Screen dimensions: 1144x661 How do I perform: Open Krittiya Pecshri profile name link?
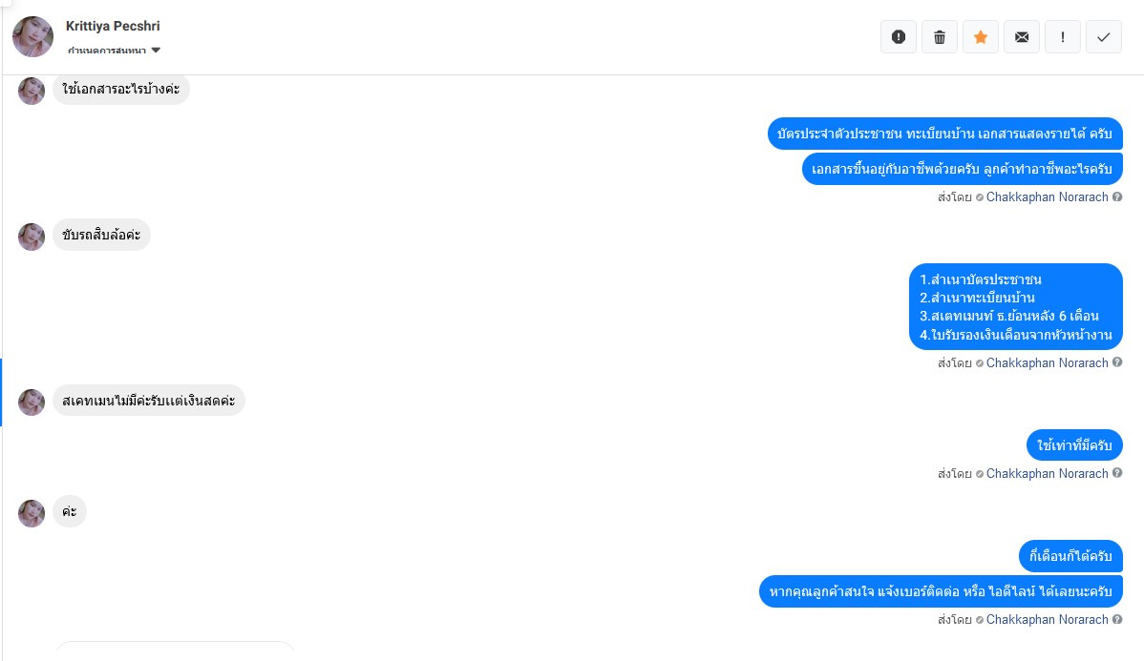click(x=113, y=27)
